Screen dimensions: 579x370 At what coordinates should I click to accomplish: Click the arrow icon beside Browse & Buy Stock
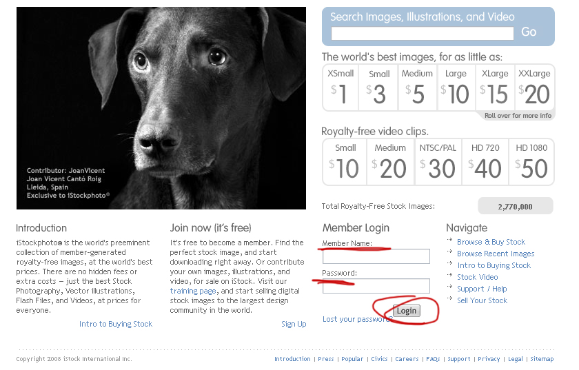tap(449, 240)
